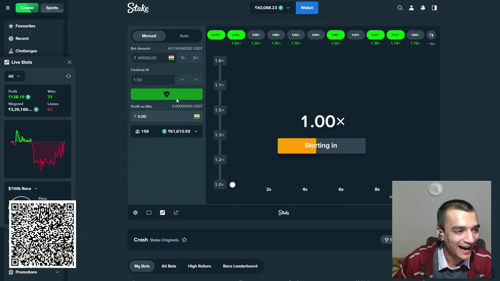This screenshot has width=500, height=281.
Task: Click the green Bet button
Action: [166, 94]
